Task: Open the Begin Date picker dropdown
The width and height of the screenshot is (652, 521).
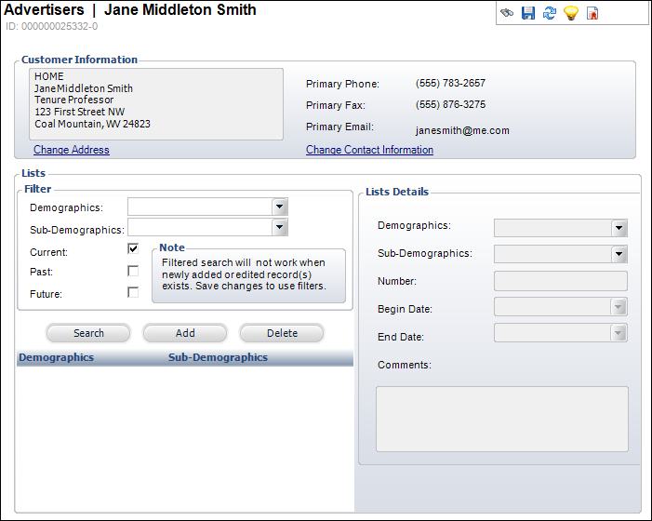Action: coord(619,308)
